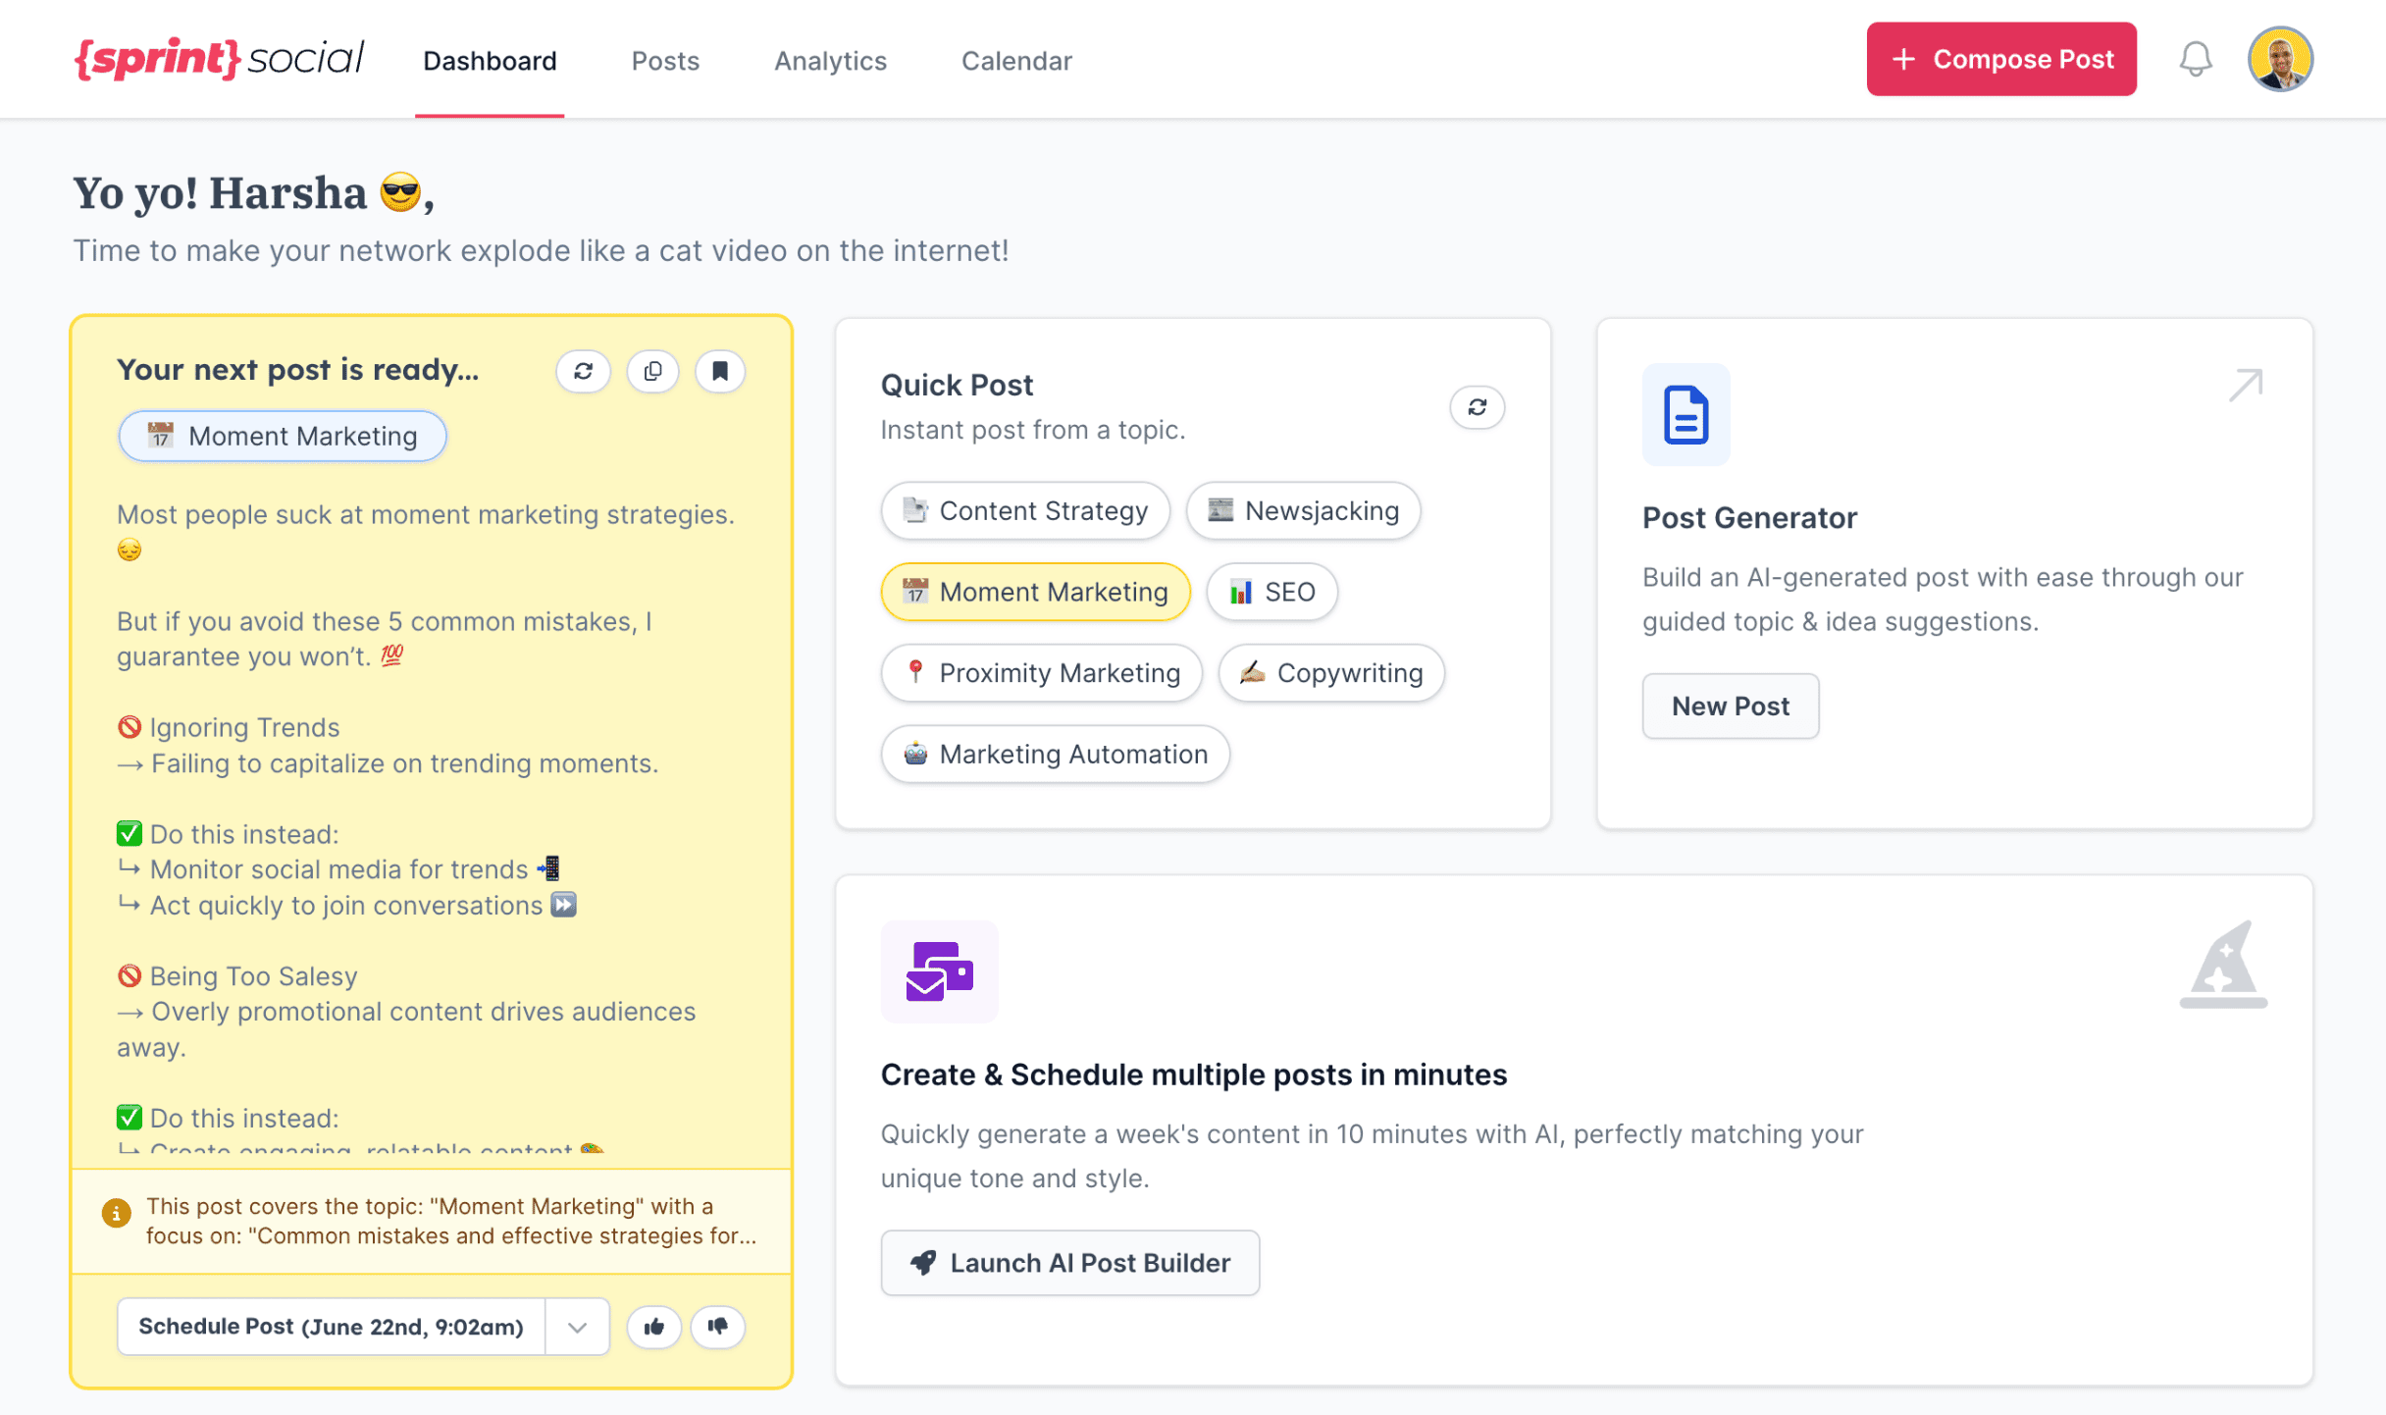Click the refresh icon on next post card

click(583, 369)
